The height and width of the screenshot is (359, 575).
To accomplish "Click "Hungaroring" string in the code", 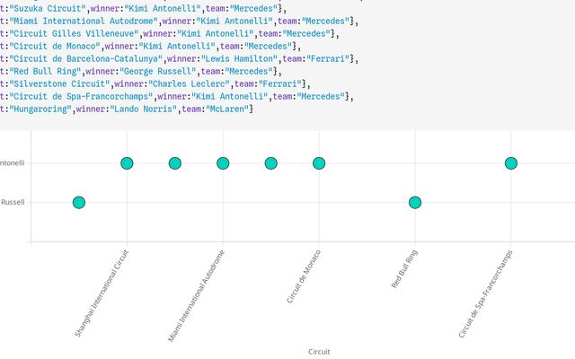I will click(40, 109).
